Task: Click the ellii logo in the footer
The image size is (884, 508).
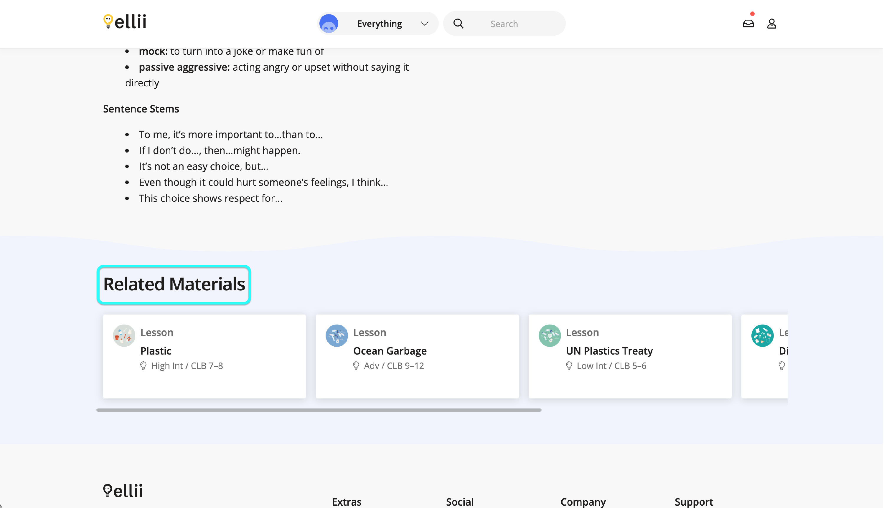Action: 123,491
